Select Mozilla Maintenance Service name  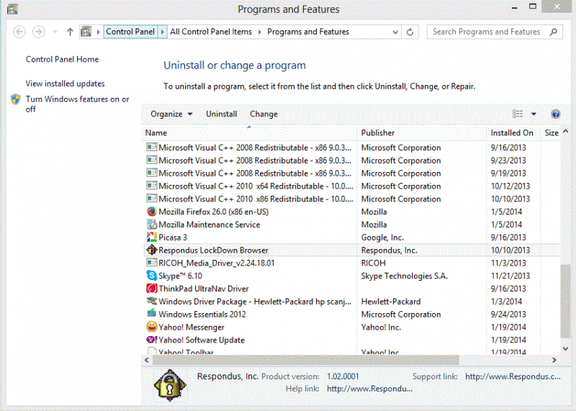[209, 225]
